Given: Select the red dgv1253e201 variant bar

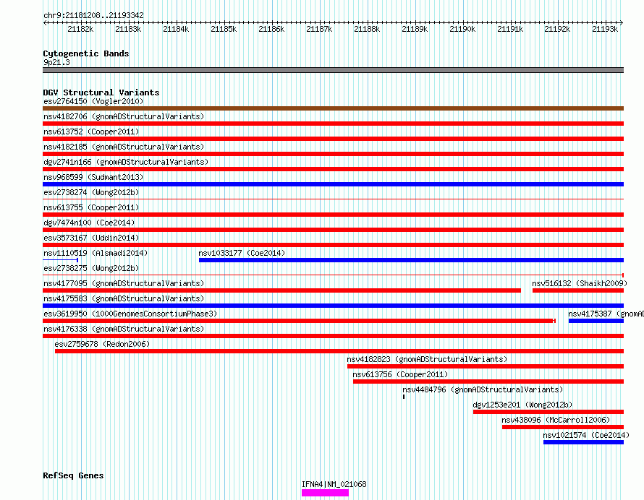Looking at the screenshot, I should point(548,412).
